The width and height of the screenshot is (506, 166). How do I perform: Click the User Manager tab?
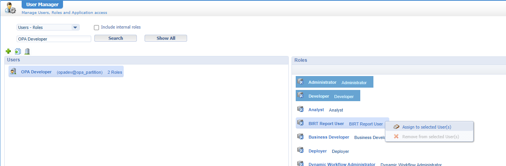tap(42, 5)
